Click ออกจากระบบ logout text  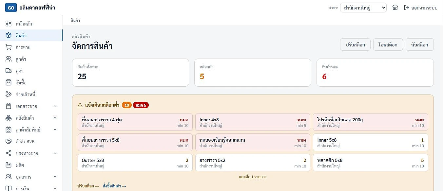(x=424, y=8)
